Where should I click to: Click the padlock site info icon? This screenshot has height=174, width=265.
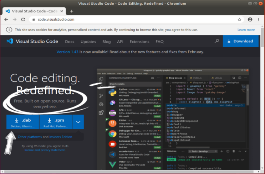click(34, 20)
